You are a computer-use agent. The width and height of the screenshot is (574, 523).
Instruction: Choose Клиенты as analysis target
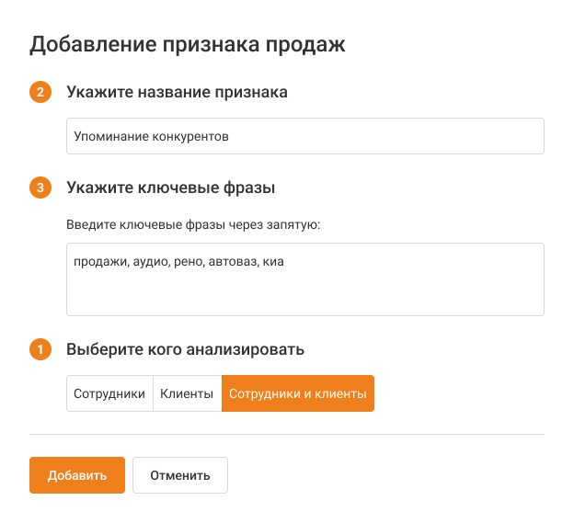(x=187, y=393)
